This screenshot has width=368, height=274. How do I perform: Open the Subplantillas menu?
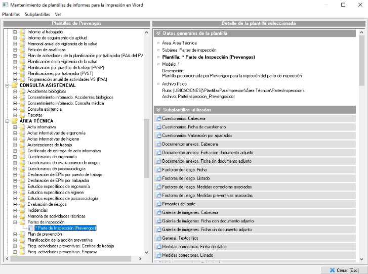37,14
